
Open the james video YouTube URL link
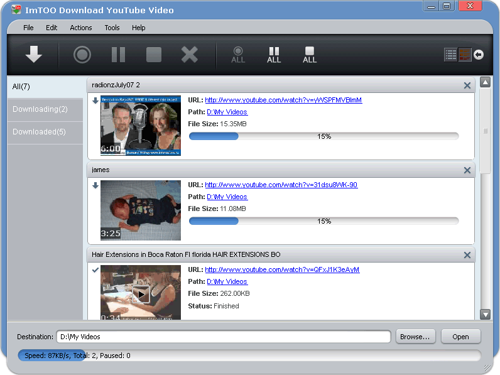[281, 185]
